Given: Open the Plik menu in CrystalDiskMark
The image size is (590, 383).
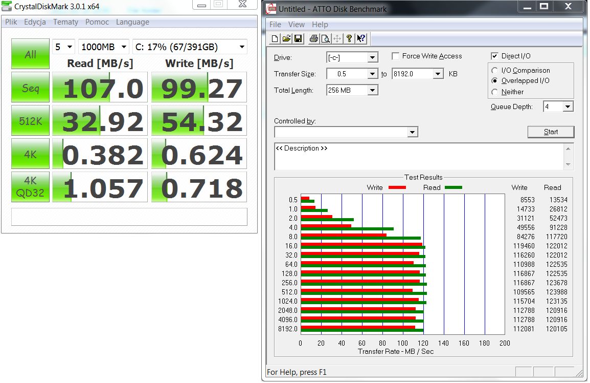Looking at the screenshot, I should click(x=11, y=22).
